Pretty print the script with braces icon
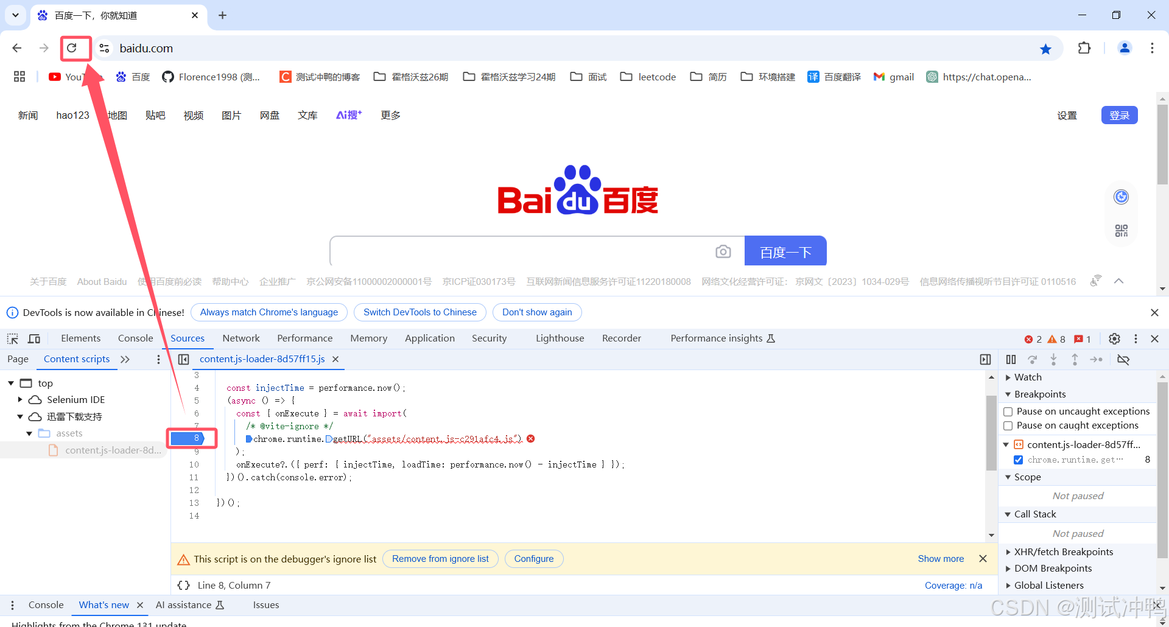Screen dimensions: 1169x627 pyautogui.click(x=183, y=585)
